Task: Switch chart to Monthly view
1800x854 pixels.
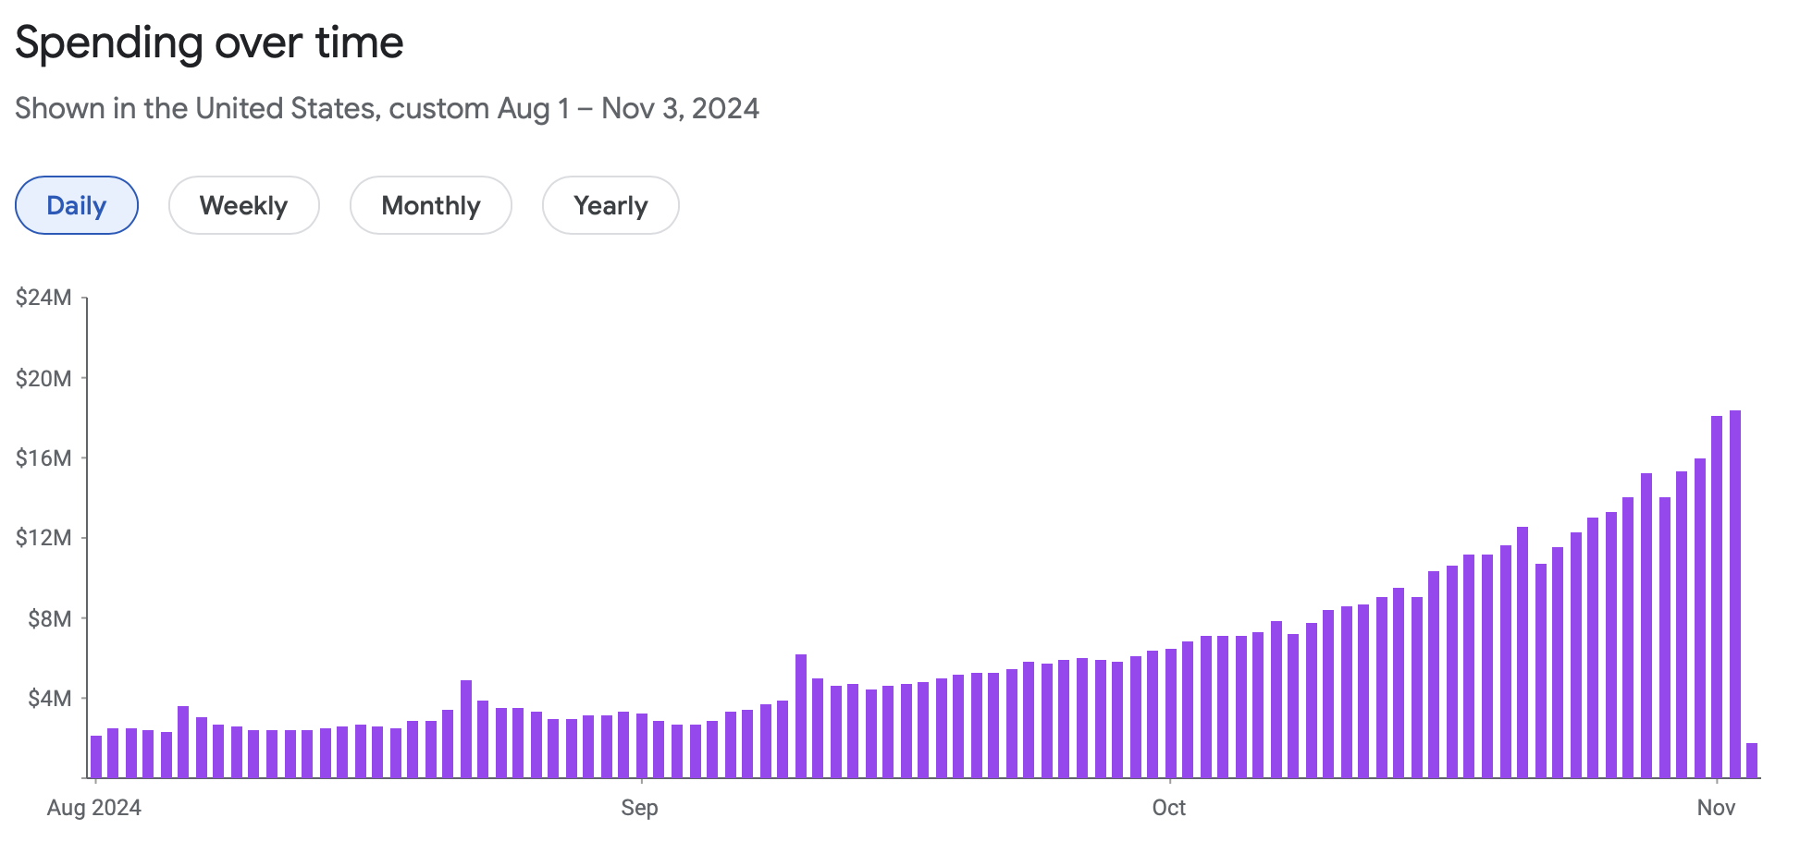Action: [430, 205]
